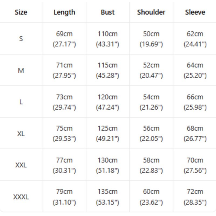Image resolution: width=216 pixels, height=216 pixels.
Task: Click the S size row label
Action: tap(21, 39)
